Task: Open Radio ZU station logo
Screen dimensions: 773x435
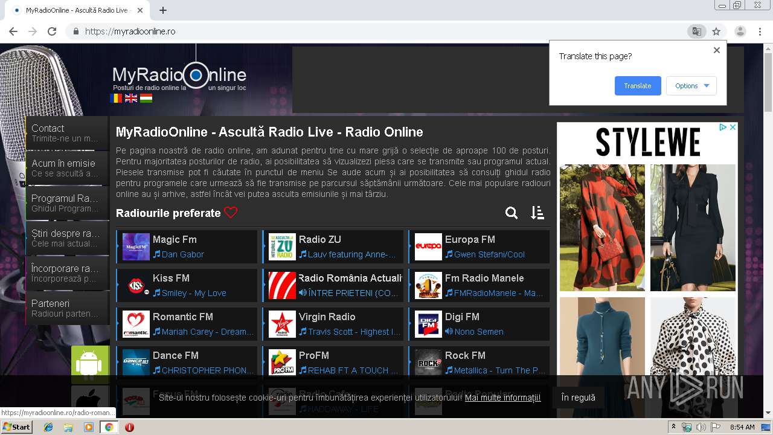Action: pyautogui.click(x=282, y=246)
